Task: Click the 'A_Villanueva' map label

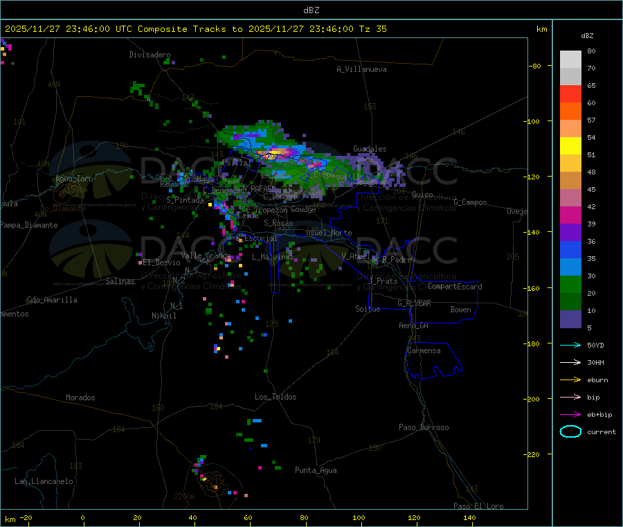Action: coord(361,69)
